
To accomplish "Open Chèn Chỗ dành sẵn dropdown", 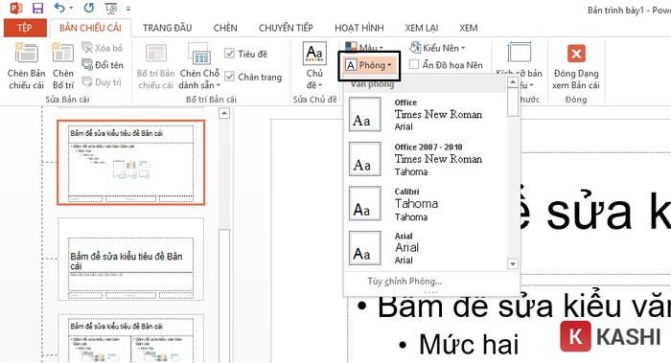I will pyautogui.click(x=199, y=66).
